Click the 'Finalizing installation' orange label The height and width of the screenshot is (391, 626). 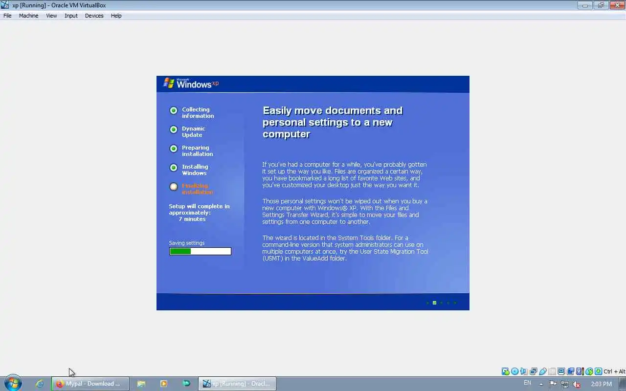(x=197, y=189)
